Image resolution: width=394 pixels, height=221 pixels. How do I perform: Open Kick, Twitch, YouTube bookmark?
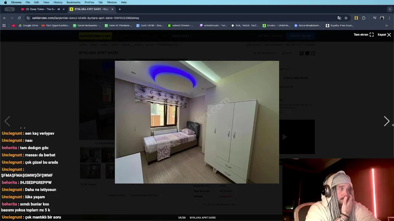pos(245,25)
